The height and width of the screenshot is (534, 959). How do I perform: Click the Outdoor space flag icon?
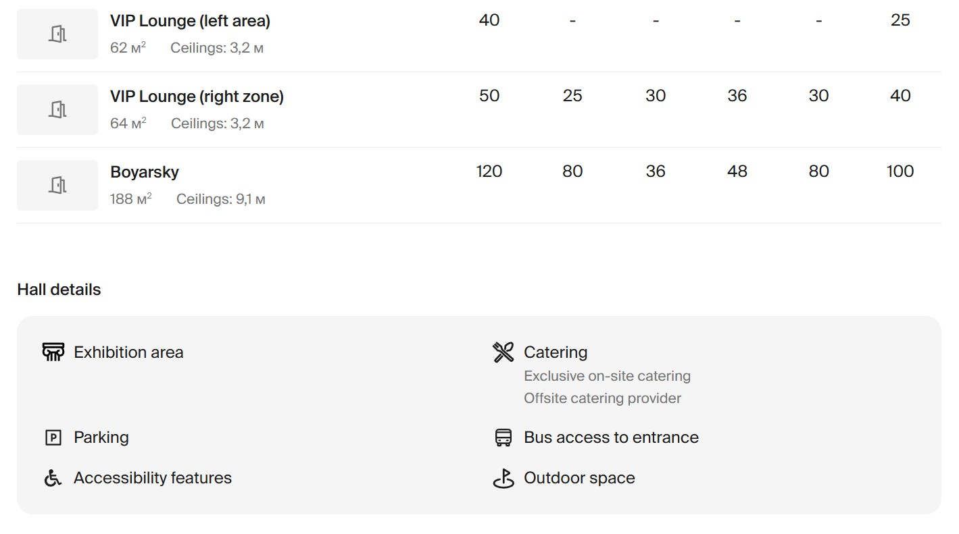click(503, 478)
